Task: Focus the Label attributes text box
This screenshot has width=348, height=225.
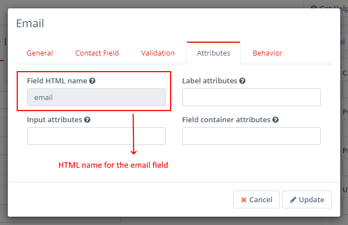Action: [x=251, y=97]
